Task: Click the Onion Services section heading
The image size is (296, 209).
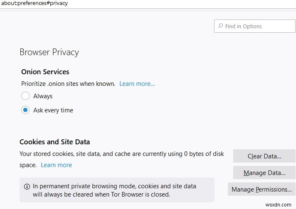Action: (45, 72)
